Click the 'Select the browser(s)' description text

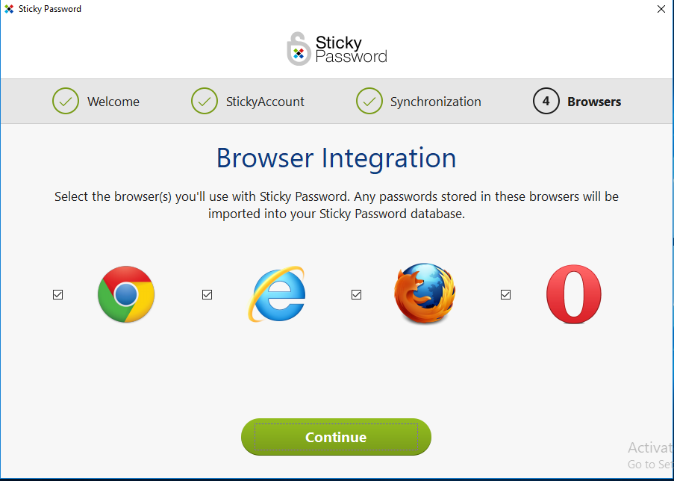pyautogui.click(x=337, y=205)
